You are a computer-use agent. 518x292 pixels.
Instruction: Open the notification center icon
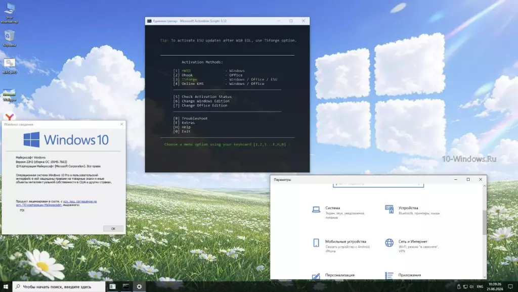(x=510, y=286)
